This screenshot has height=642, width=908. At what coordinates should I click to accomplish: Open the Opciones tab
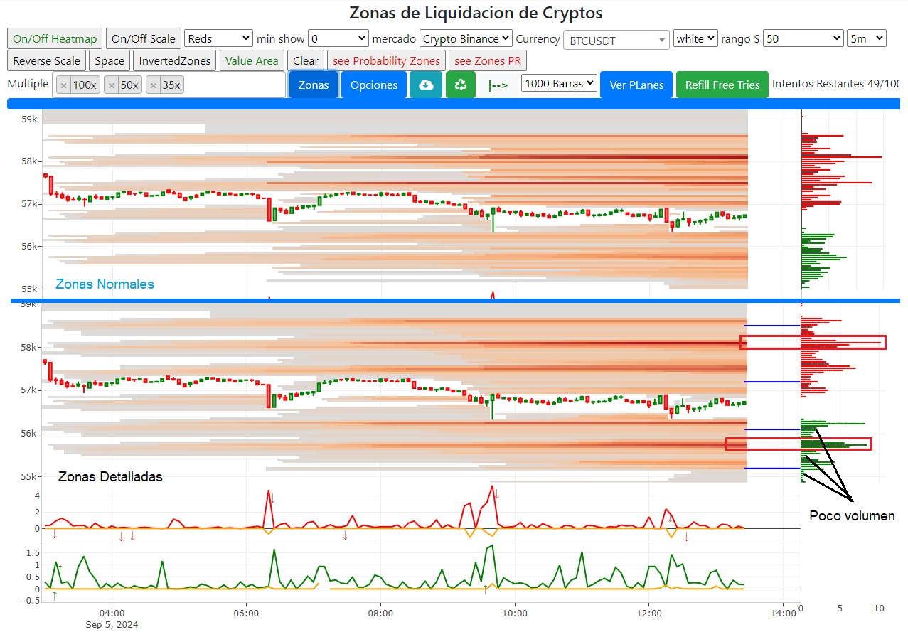pos(374,85)
